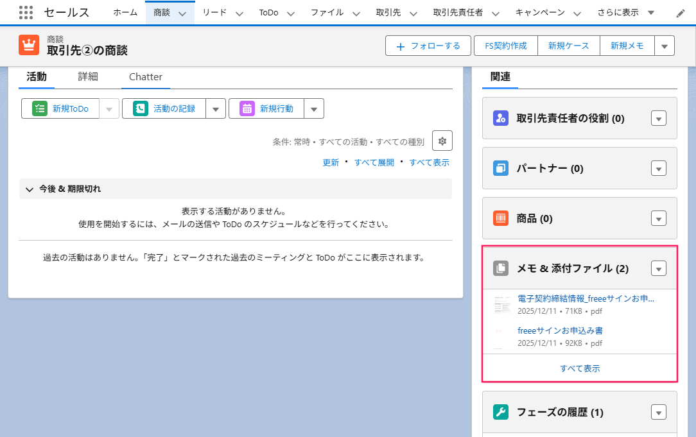Open the 取引先 tab dropdown chevron
696x437 pixels.
pyautogui.click(x=413, y=13)
